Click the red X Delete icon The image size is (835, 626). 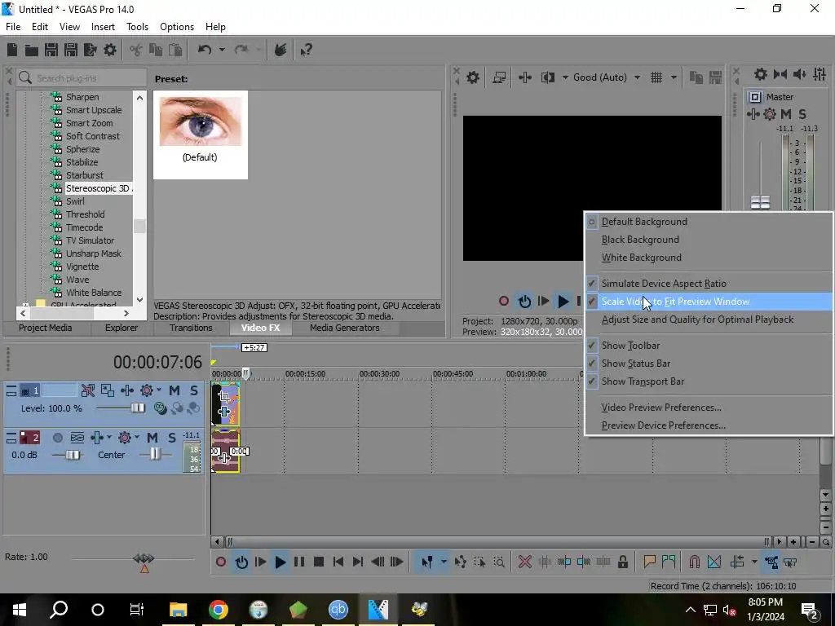pyautogui.click(x=524, y=562)
